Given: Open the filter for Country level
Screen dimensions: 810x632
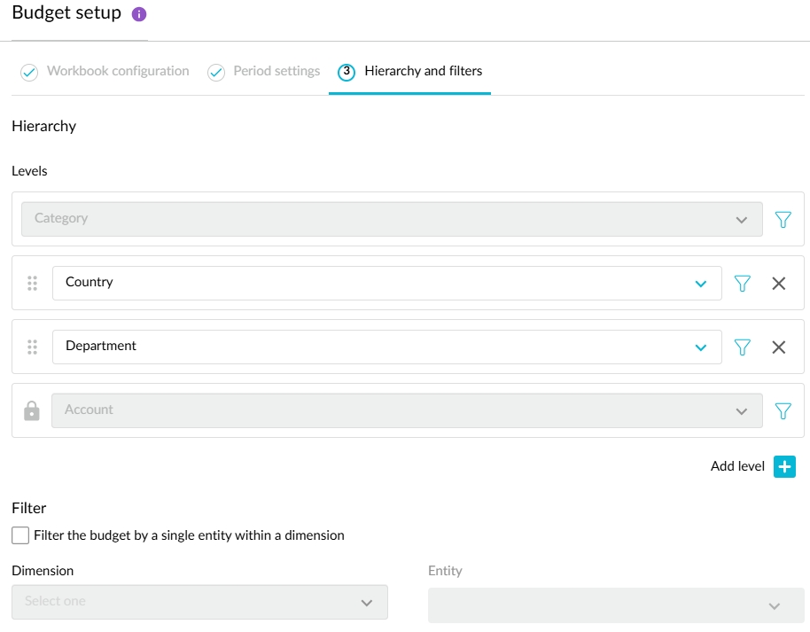Looking at the screenshot, I should [x=743, y=283].
